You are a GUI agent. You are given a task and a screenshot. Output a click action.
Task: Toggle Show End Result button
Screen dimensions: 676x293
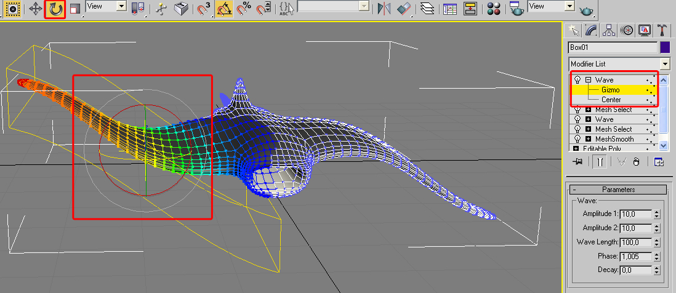600,161
